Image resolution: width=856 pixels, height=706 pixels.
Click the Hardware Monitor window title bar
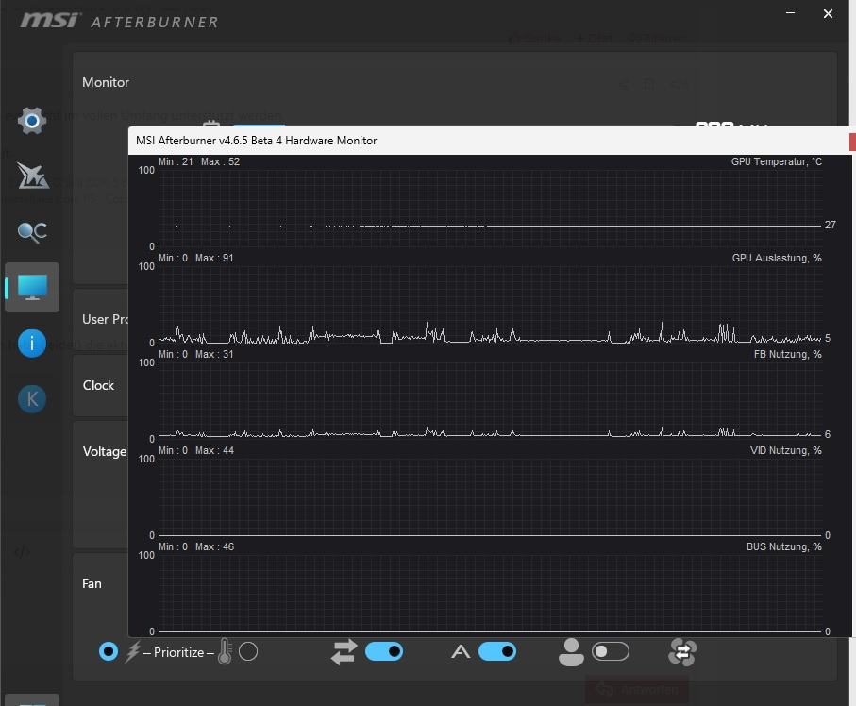click(489, 141)
